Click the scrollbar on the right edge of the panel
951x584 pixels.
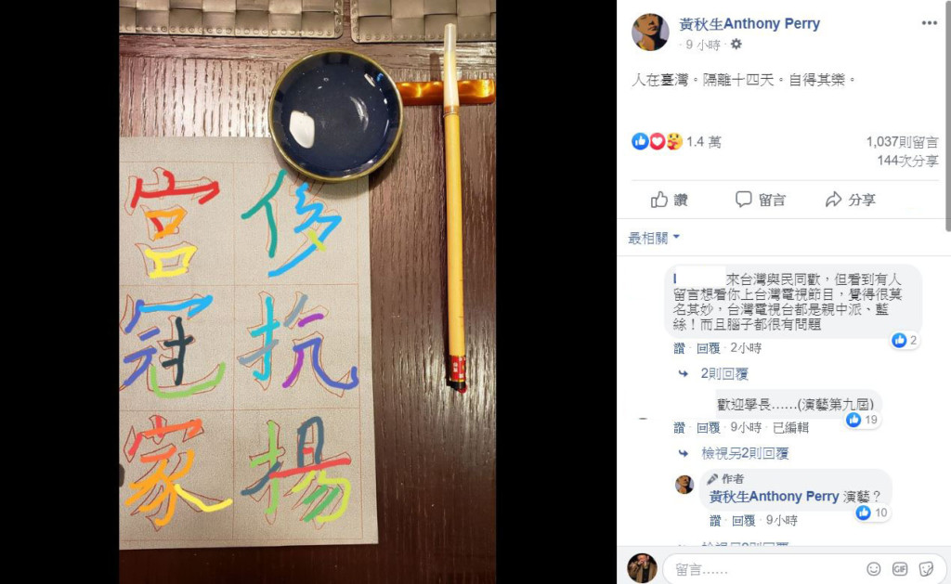(x=947, y=115)
